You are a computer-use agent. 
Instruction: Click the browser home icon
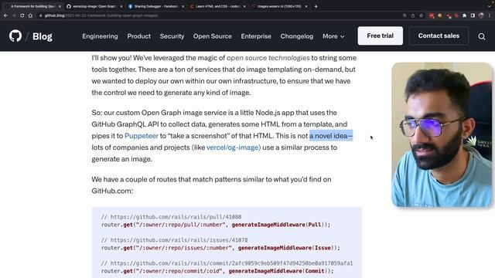[30, 15]
